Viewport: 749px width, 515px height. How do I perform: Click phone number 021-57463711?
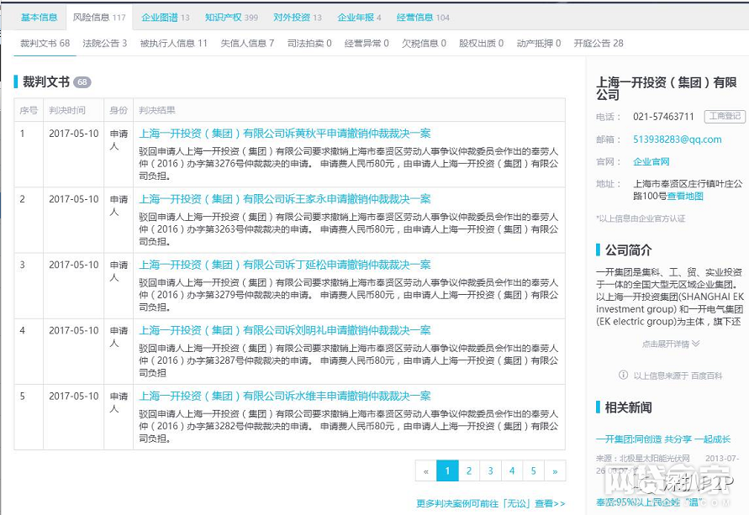click(x=663, y=117)
